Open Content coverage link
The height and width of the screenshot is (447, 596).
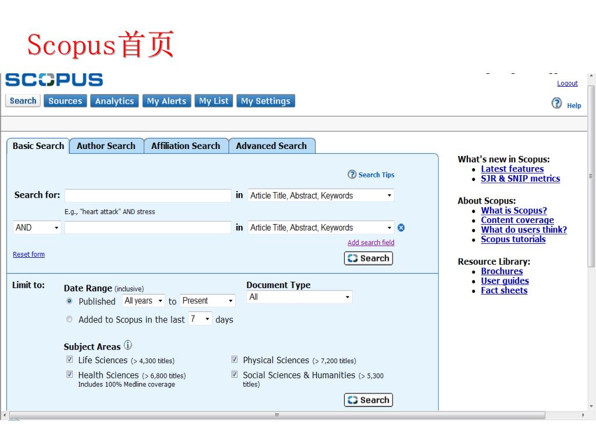[x=517, y=220]
